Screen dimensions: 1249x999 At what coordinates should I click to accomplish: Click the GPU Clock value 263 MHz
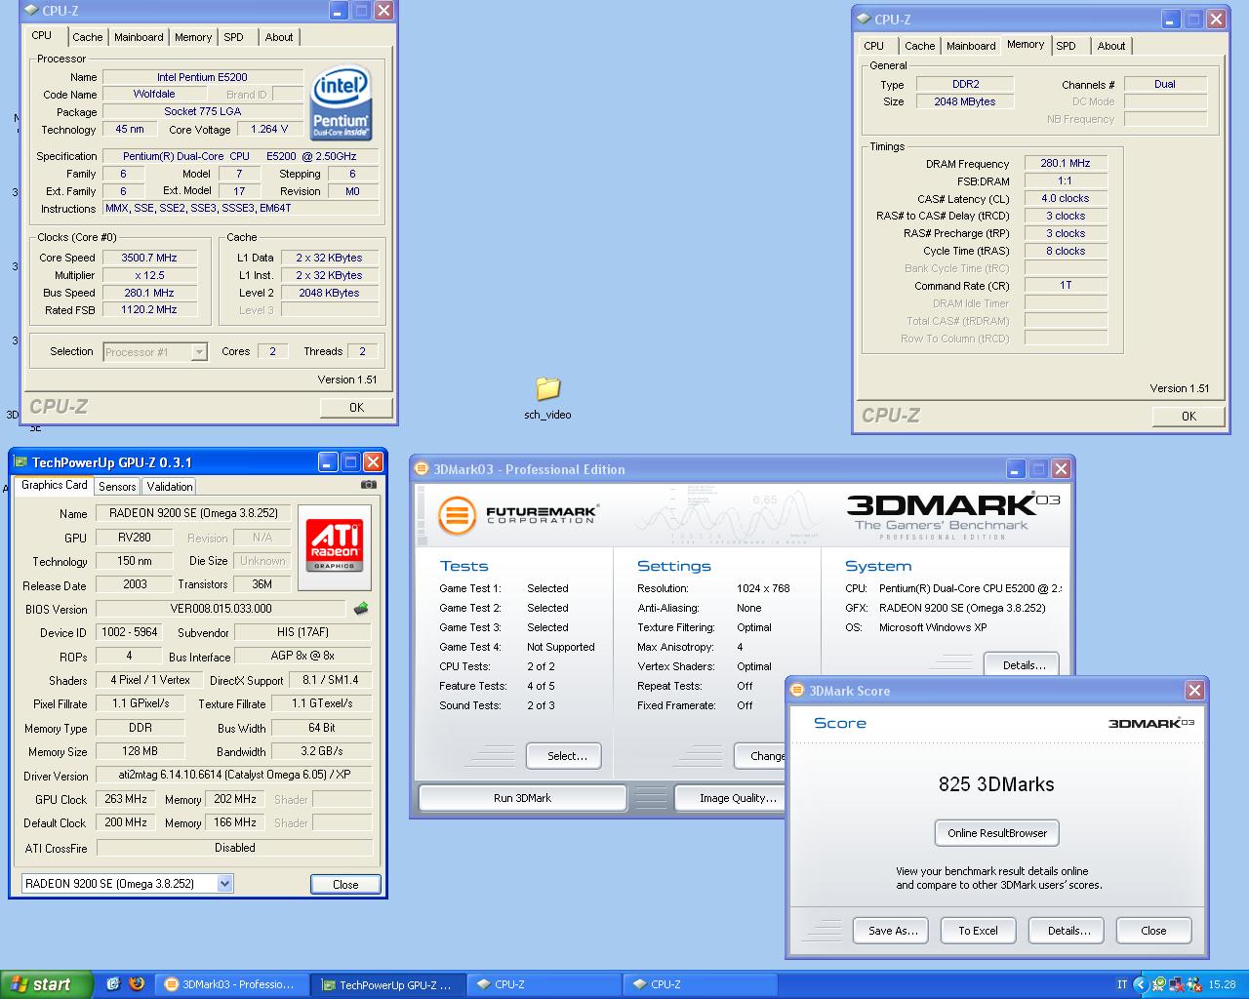tap(127, 799)
